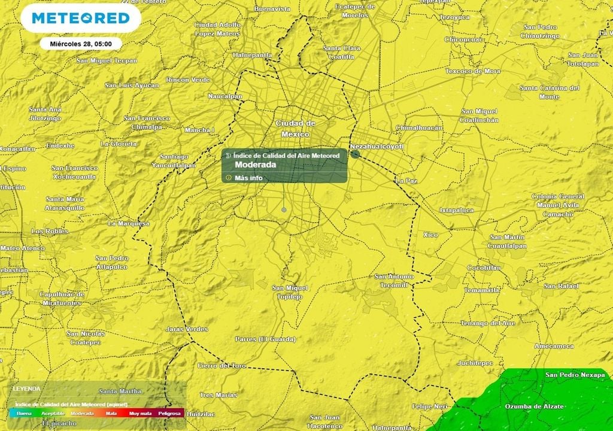This screenshot has height=431, width=613.
Task: Click the Chimalhuacán map label
Action: (419, 128)
